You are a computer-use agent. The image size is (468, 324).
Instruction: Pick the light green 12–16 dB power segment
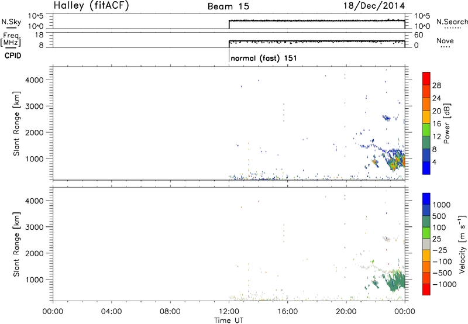click(426, 130)
